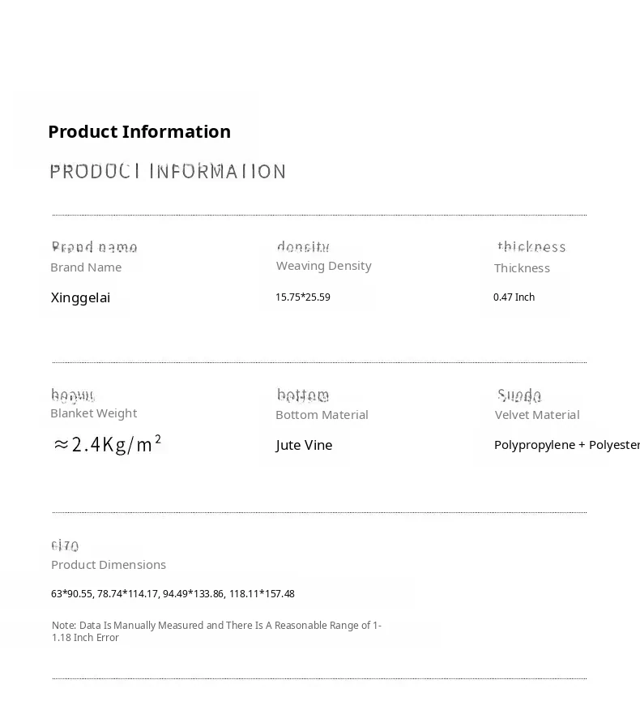The image size is (640, 714).
Task: Select the "Weaving Density" label
Action: [x=323, y=266]
